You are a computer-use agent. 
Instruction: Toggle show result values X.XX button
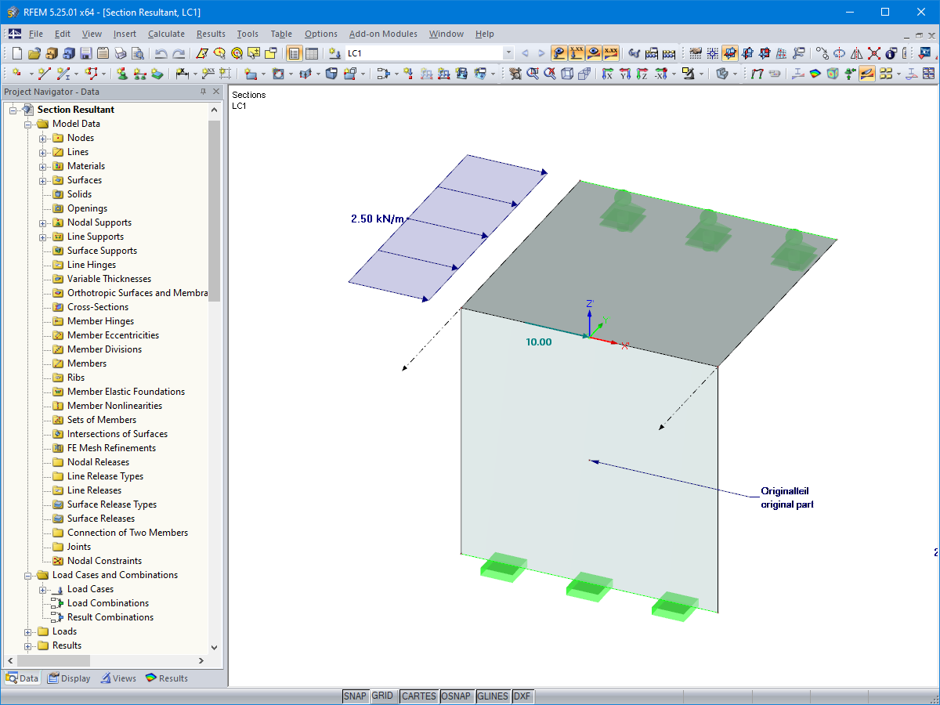tap(611, 53)
